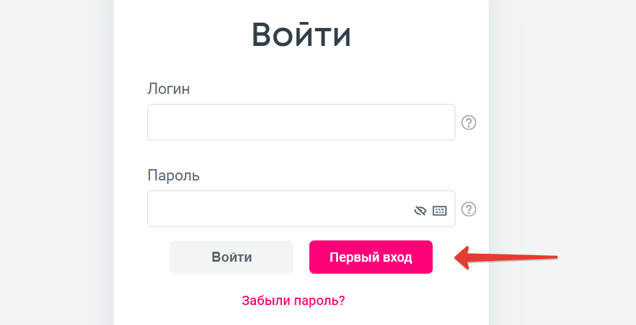The image size is (636, 325).
Task: Click the red arrow pointing at Первый вход
Action: click(505, 258)
